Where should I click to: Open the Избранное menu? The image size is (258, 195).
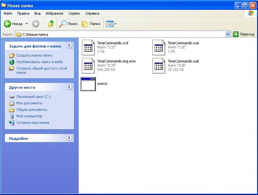(x=54, y=13)
